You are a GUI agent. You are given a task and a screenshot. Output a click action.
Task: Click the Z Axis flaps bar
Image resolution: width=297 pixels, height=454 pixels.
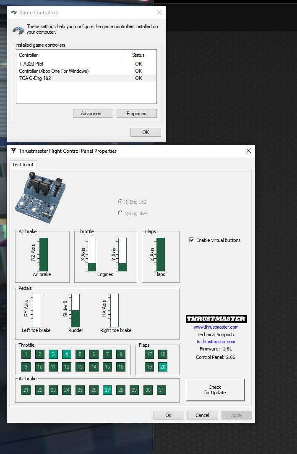pyautogui.click(x=160, y=255)
